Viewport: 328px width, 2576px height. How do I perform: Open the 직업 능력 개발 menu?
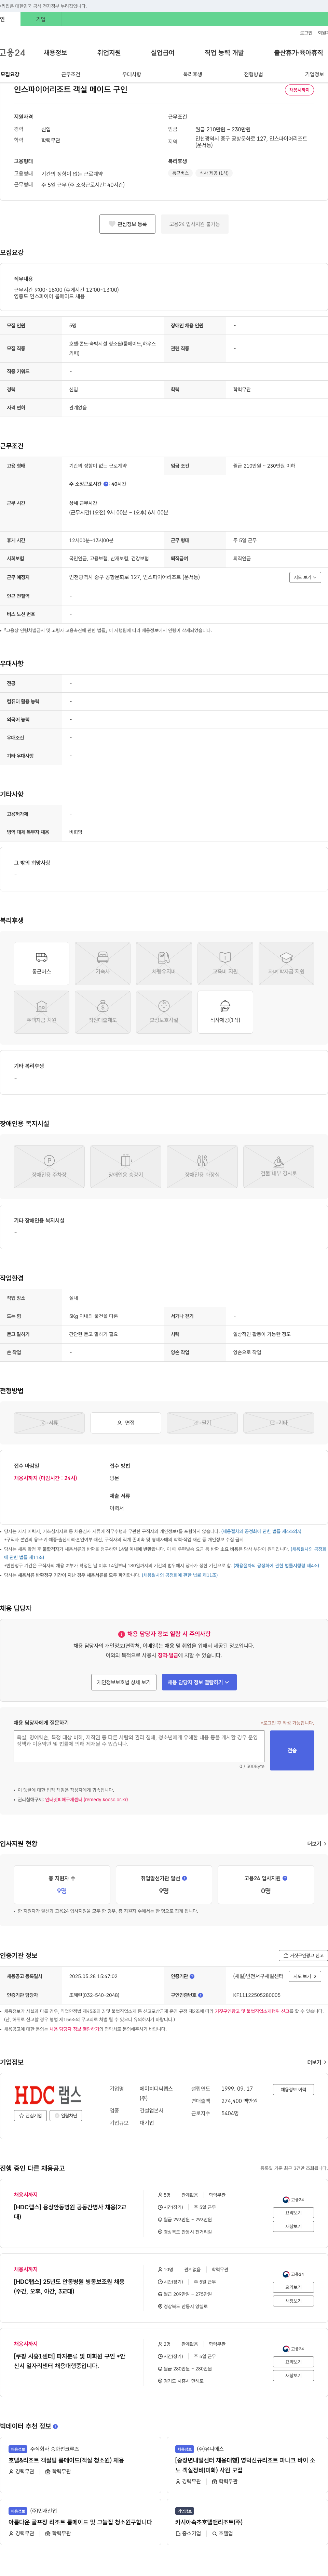(224, 53)
